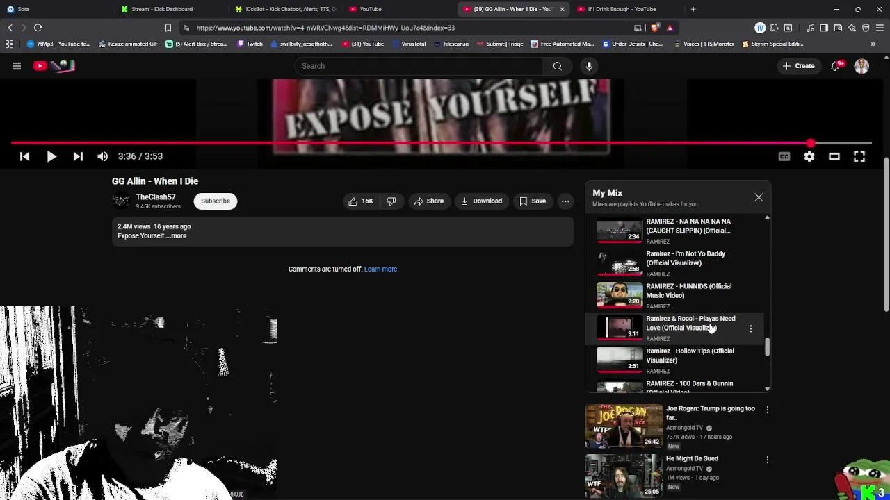Screen dimensions: 890x500
Task: Open He Might Be Sued video title
Action: click(692, 459)
